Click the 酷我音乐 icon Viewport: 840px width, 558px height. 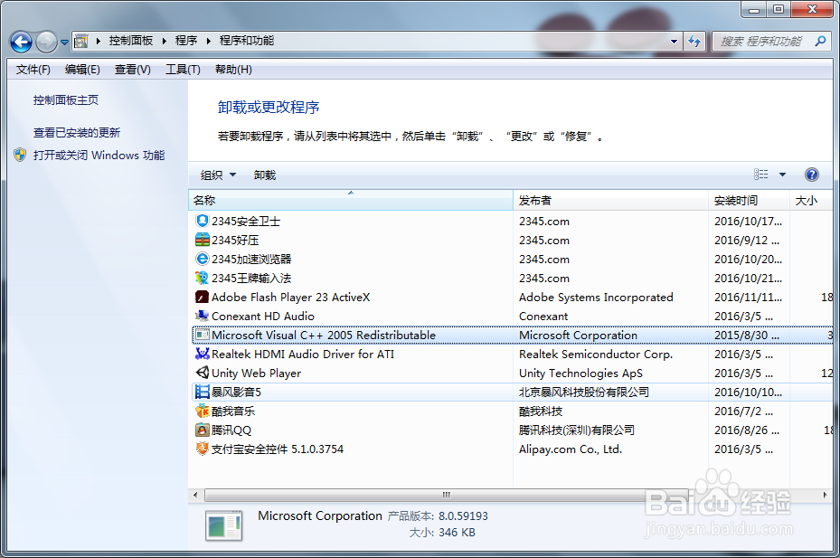(202, 411)
